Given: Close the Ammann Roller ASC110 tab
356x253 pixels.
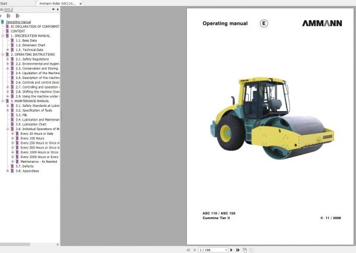Looking at the screenshot, I should click(81, 4).
